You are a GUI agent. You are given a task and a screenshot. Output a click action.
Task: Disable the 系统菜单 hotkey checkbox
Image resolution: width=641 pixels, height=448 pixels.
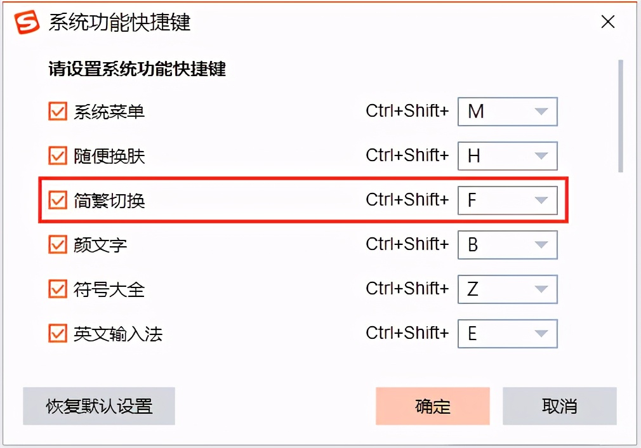point(58,111)
